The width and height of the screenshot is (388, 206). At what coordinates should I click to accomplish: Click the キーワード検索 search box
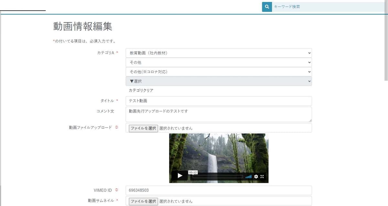click(328, 6)
